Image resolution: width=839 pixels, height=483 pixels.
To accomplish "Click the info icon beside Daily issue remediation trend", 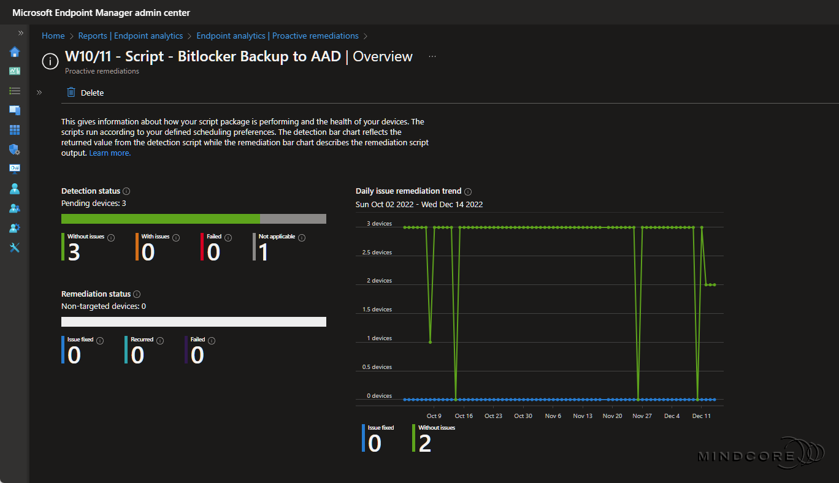I will (468, 191).
